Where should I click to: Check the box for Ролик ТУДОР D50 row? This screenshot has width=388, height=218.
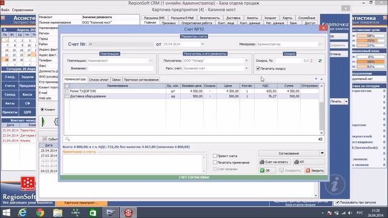67,91
